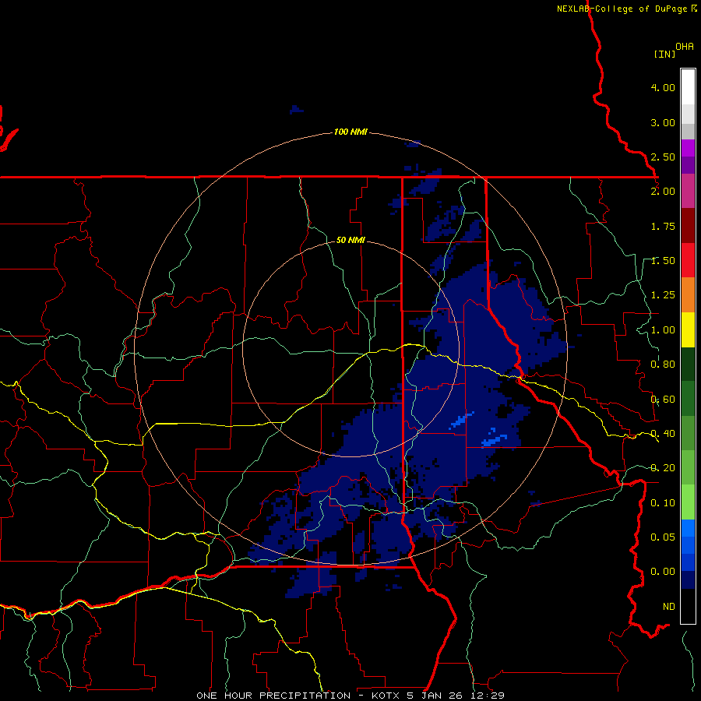Click the 0.80 legend value
The image size is (701, 701).
click(663, 365)
